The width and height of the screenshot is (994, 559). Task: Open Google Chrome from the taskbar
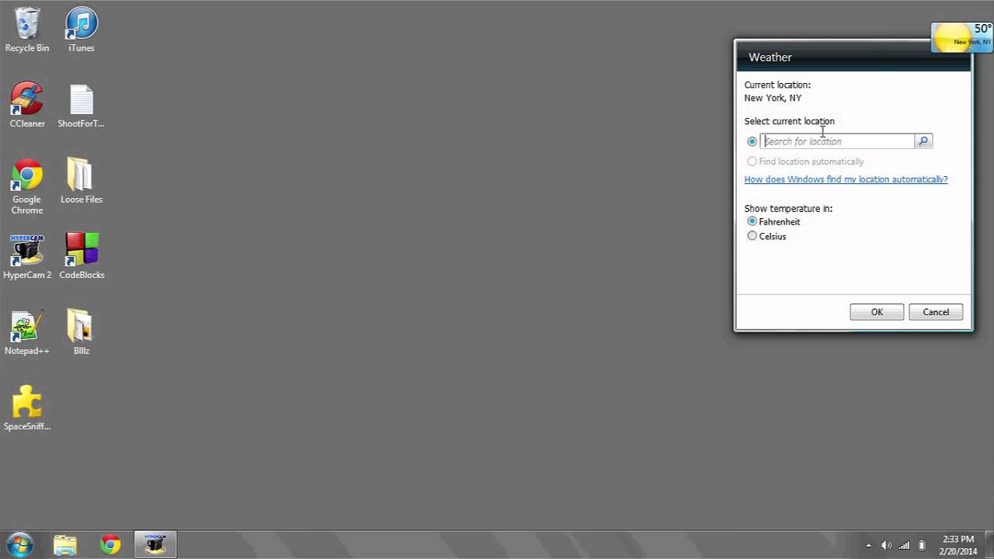[109, 544]
